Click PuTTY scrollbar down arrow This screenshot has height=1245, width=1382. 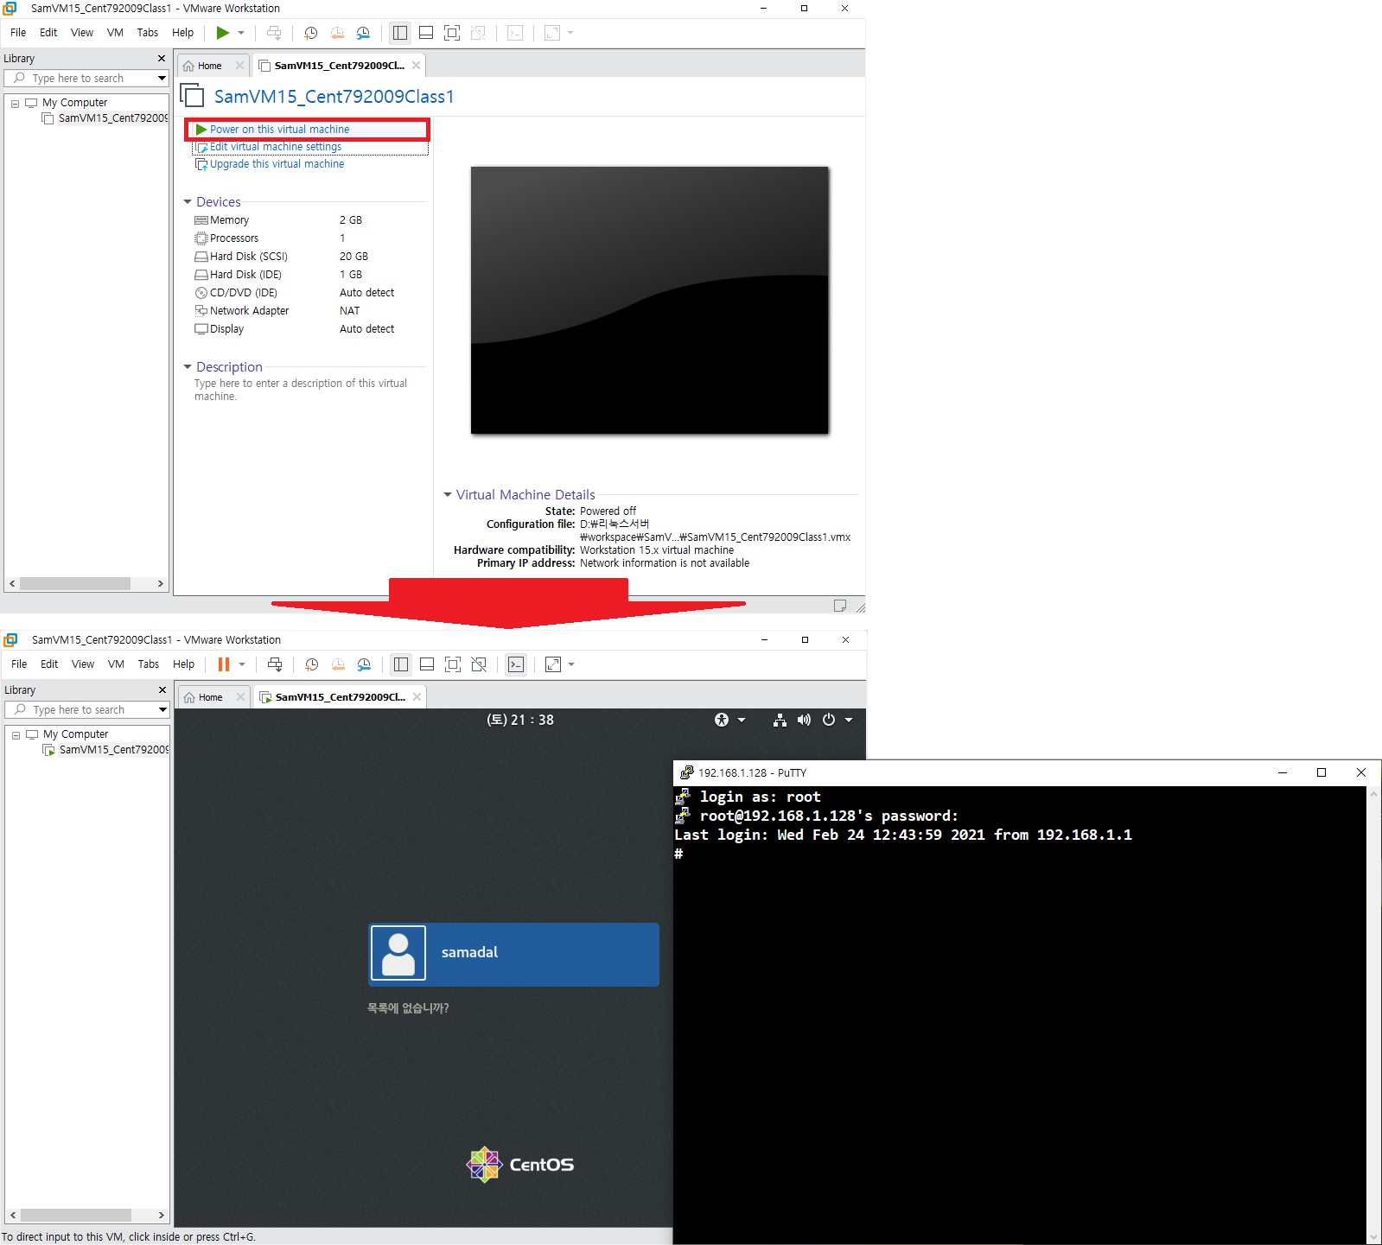click(1374, 1237)
